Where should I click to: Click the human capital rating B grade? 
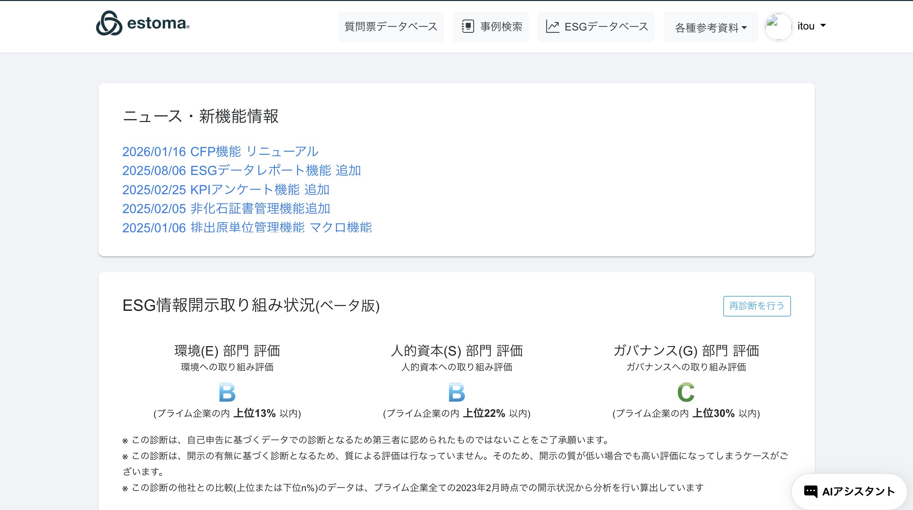456,392
